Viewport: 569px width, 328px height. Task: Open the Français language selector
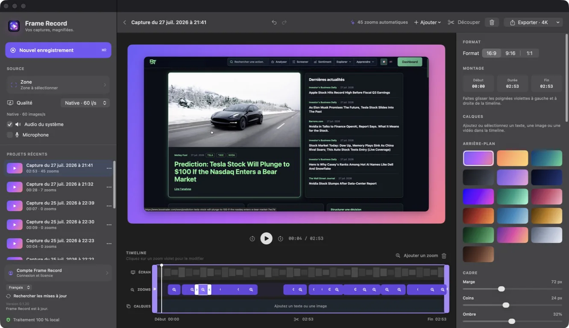click(x=19, y=287)
